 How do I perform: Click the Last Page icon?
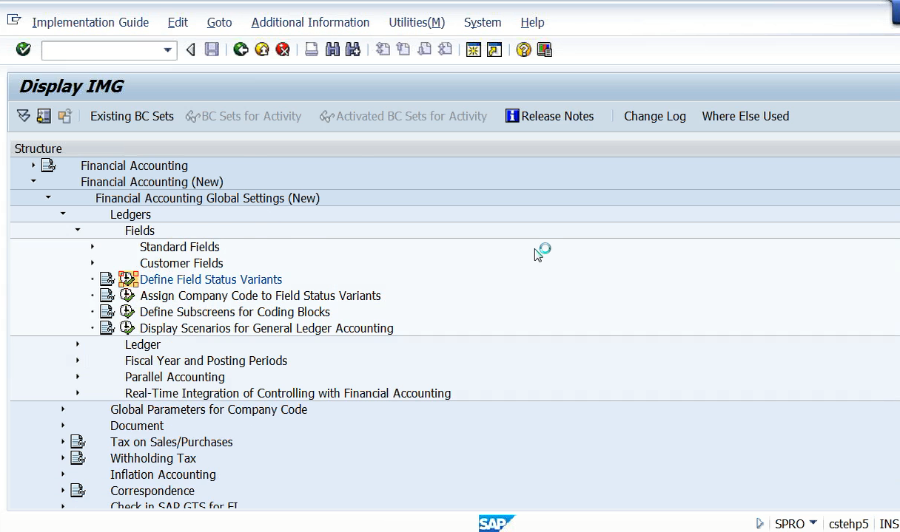[x=445, y=50]
